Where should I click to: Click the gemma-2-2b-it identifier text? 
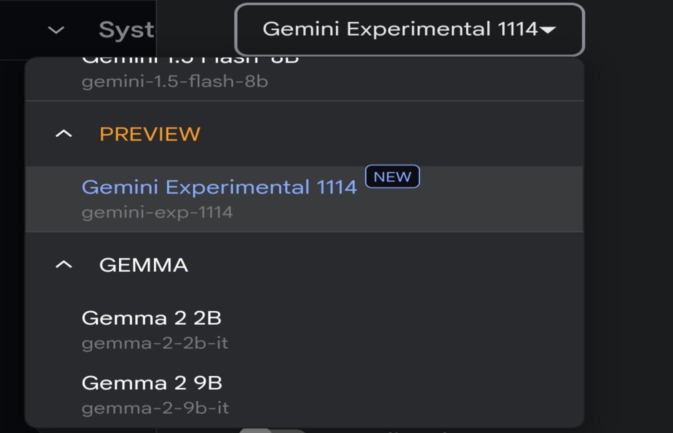pos(156,343)
